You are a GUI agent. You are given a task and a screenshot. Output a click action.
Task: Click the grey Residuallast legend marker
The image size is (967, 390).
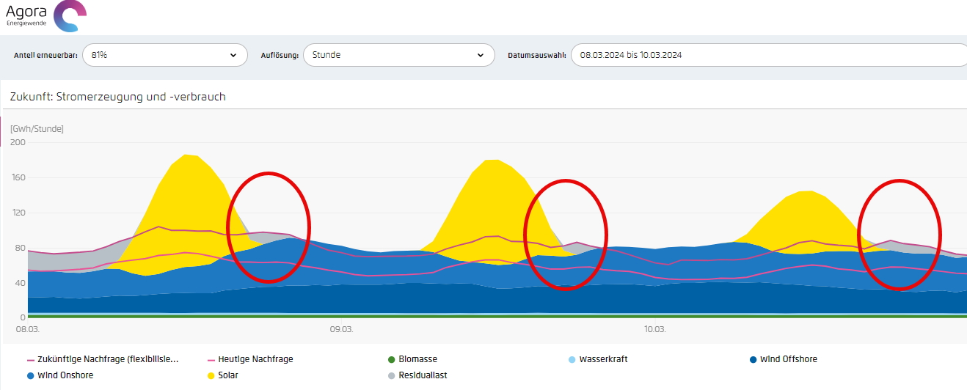click(x=392, y=375)
